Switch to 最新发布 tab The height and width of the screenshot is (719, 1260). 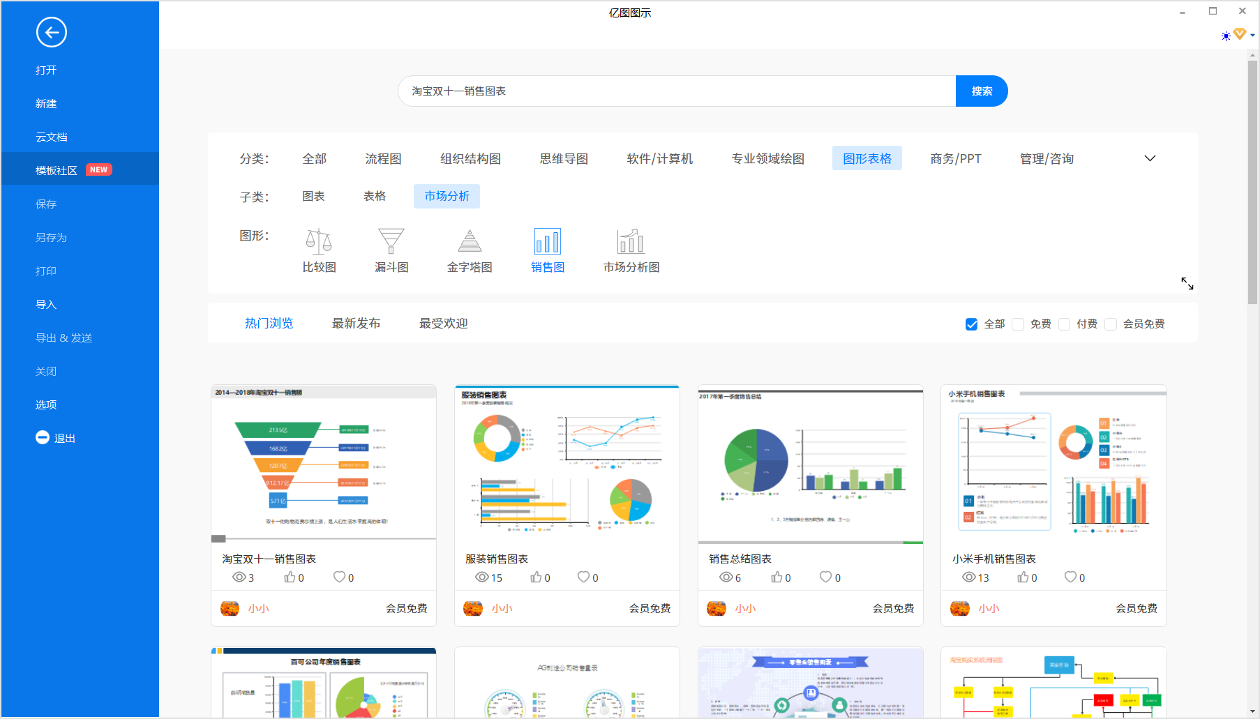click(x=356, y=323)
